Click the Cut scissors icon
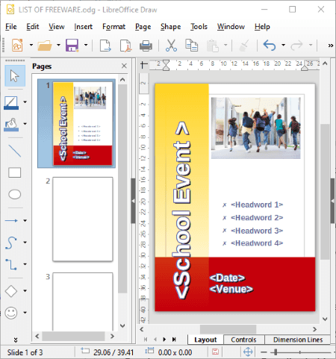 [x=171, y=46]
